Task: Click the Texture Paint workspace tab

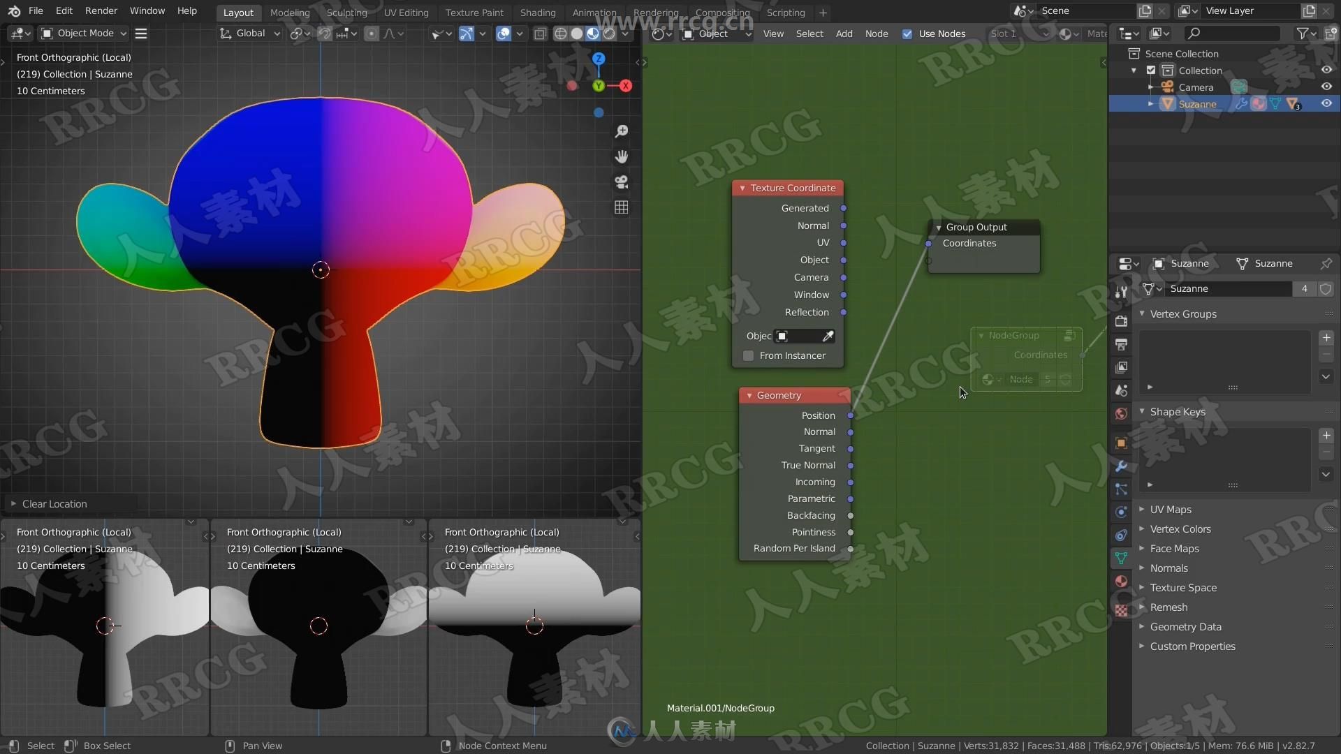Action: (472, 12)
